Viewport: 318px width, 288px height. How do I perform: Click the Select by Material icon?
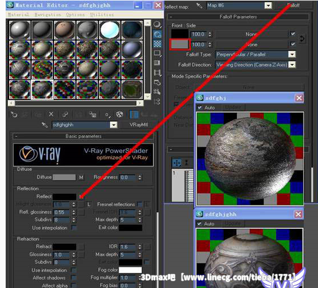pos(157,92)
